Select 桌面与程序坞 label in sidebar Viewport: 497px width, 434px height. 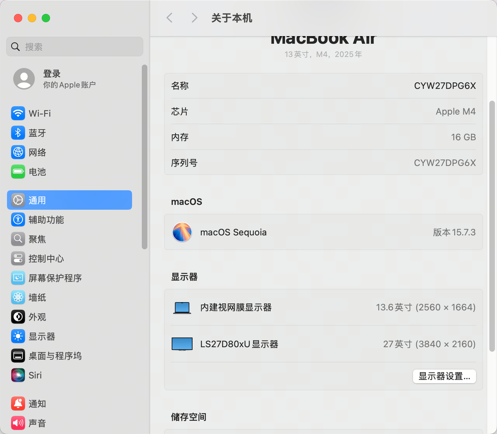coord(55,356)
